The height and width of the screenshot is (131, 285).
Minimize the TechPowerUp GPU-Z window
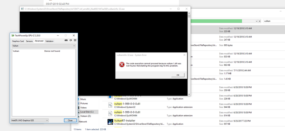[x=58, y=35]
